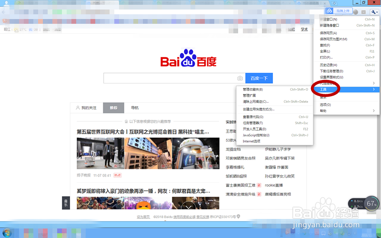381x238 pixels.
Task: Open the wrench settings menu icon
Action: click(374, 11)
